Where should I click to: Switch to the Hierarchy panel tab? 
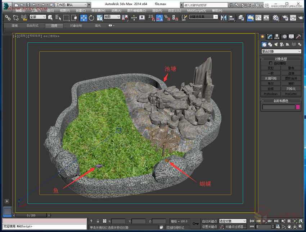[x=277, y=37]
